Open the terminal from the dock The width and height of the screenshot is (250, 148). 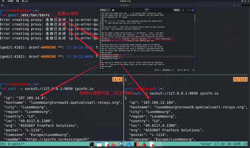(91, 144)
